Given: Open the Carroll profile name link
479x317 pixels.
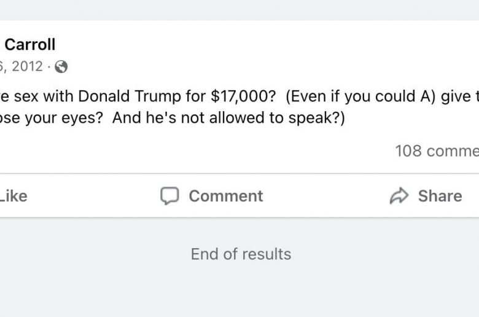Looking at the screenshot, I should pos(29,44).
